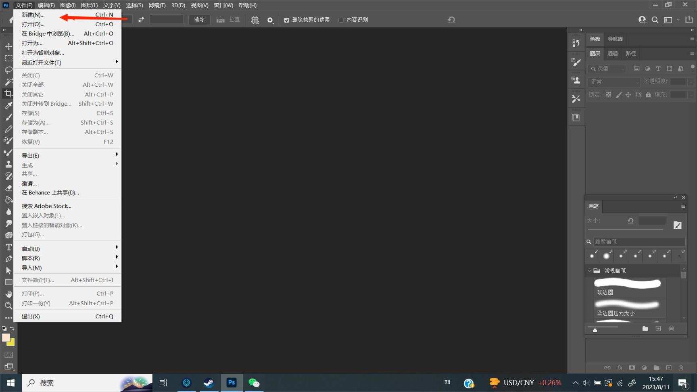Select the Path Selection arrow tool

[x=8, y=271]
